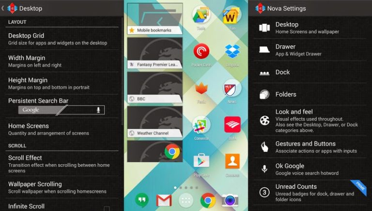The width and height of the screenshot is (372, 211).
Task: Launch the BofA banking app
Action: click(x=232, y=125)
